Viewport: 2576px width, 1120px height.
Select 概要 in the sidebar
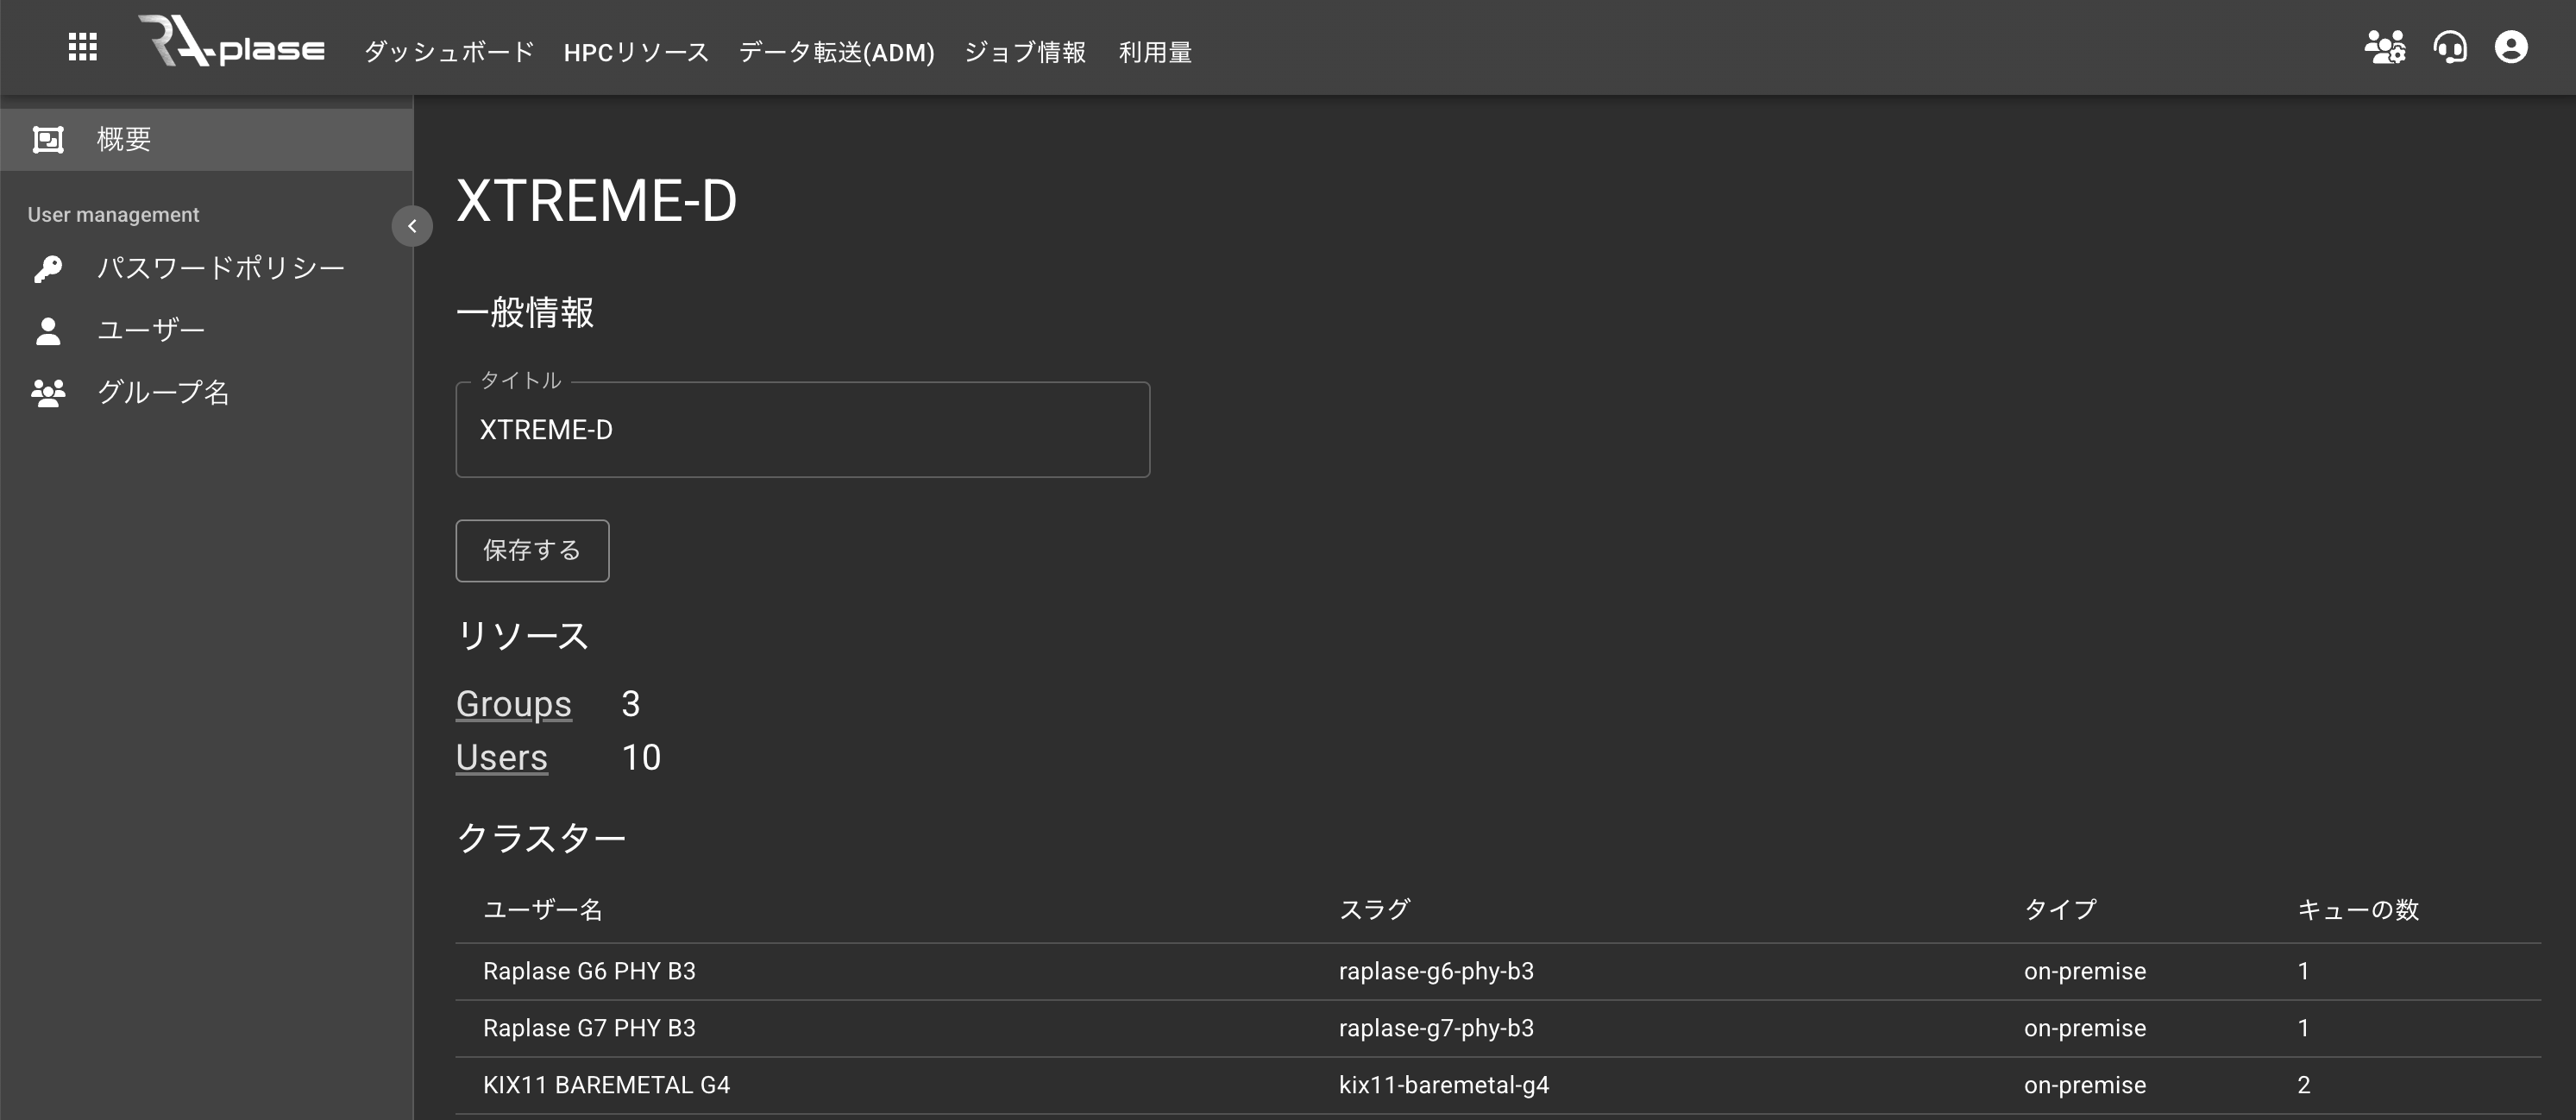(206, 139)
